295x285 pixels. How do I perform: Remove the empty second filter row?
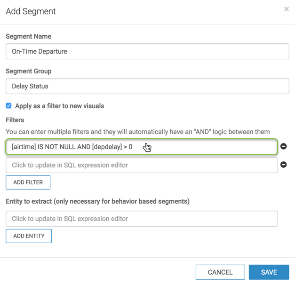(284, 165)
